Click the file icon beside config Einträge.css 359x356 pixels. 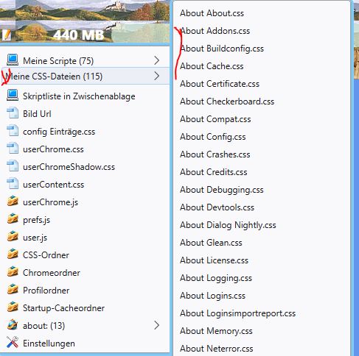click(x=13, y=131)
